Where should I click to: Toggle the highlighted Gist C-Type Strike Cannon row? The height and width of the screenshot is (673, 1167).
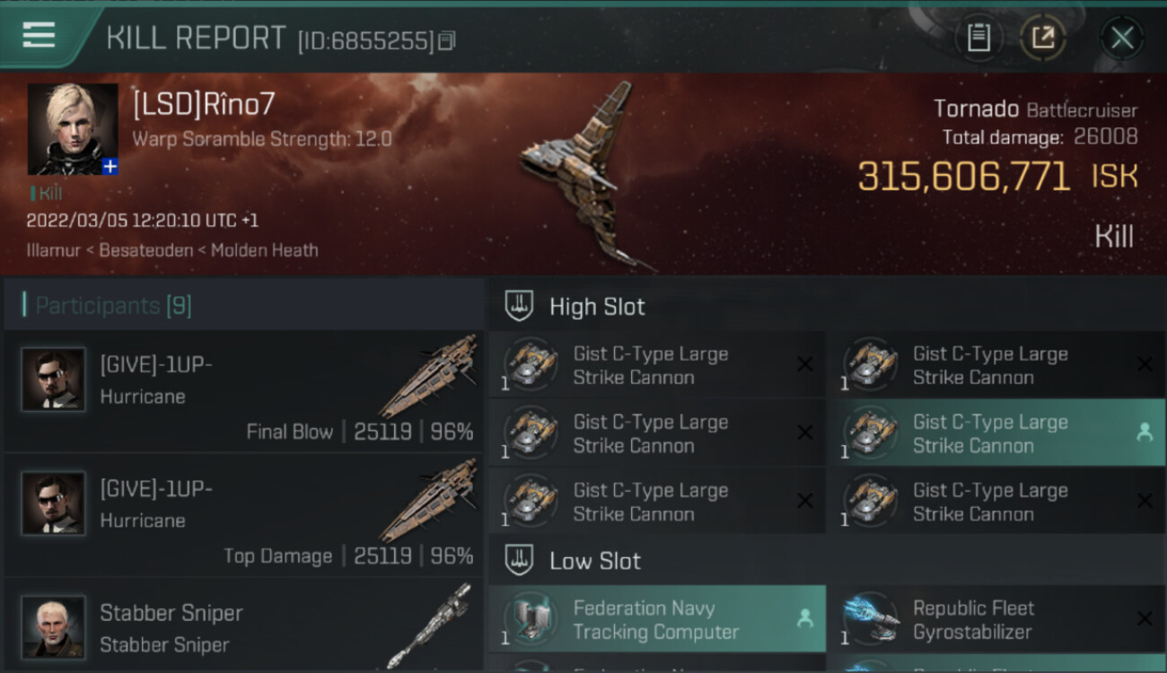[x=996, y=433]
